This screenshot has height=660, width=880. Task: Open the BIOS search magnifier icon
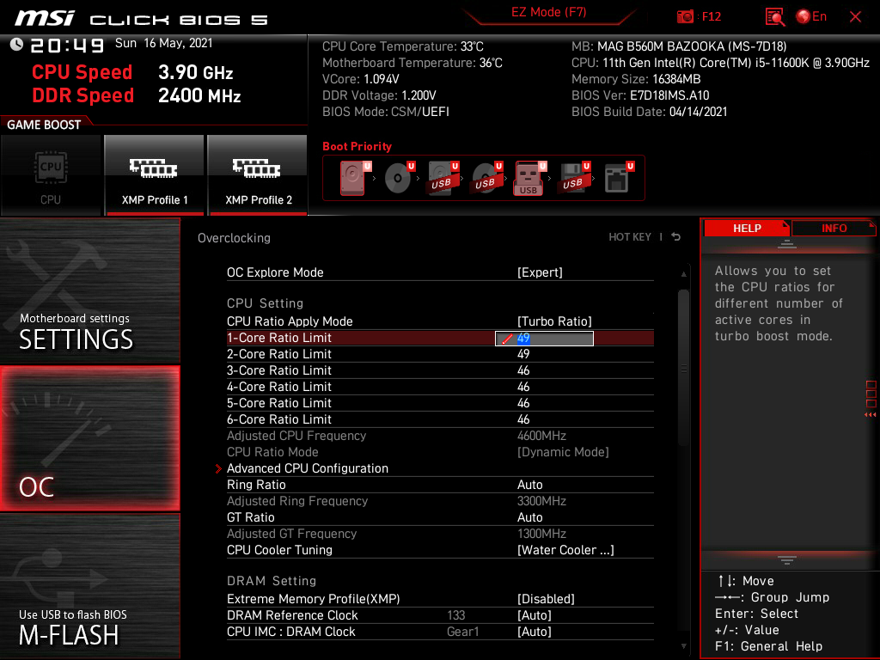point(775,17)
